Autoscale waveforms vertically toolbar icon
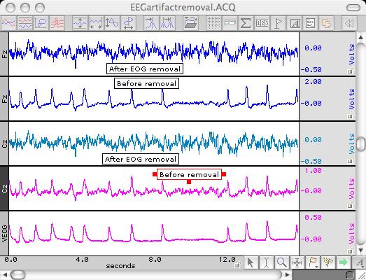This screenshot has width=366, height=280. (x=80, y=23)
